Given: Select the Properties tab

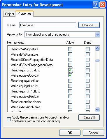Looking at the screenshot, I should (x=24, y=13).
